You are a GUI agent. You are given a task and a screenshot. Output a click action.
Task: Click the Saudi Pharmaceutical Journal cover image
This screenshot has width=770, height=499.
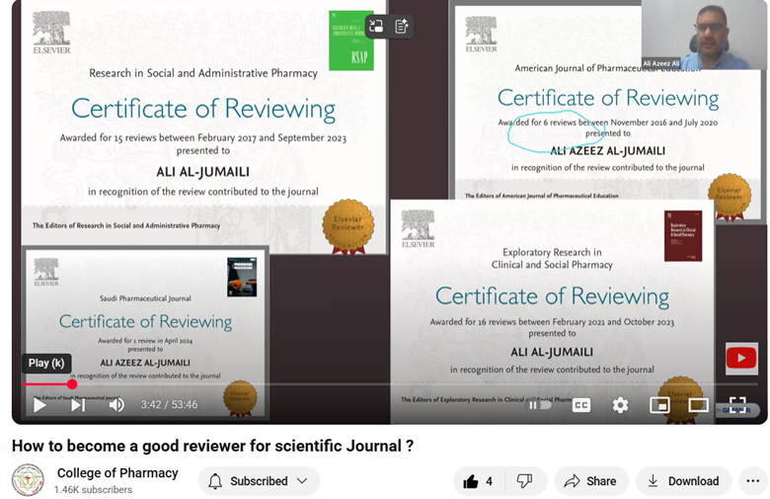[x=242, y=277]
